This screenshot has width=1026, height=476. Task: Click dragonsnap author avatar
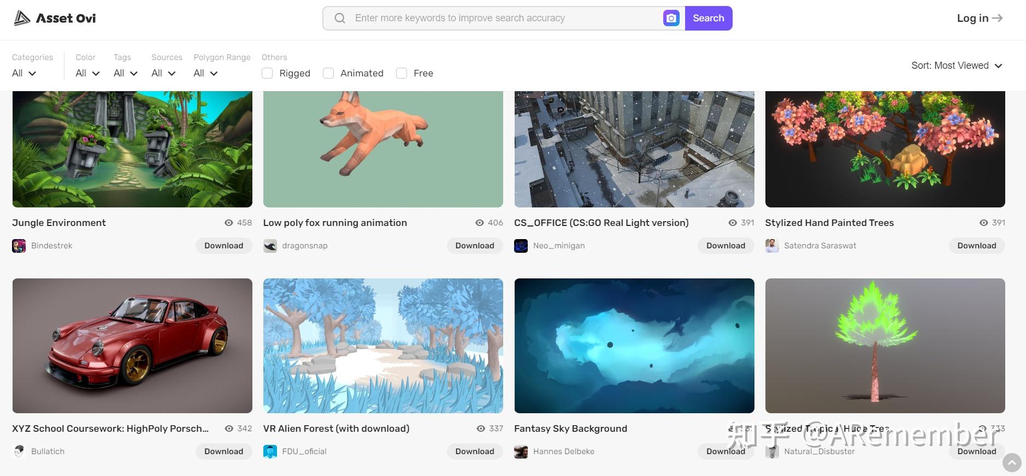pos(270,246)
